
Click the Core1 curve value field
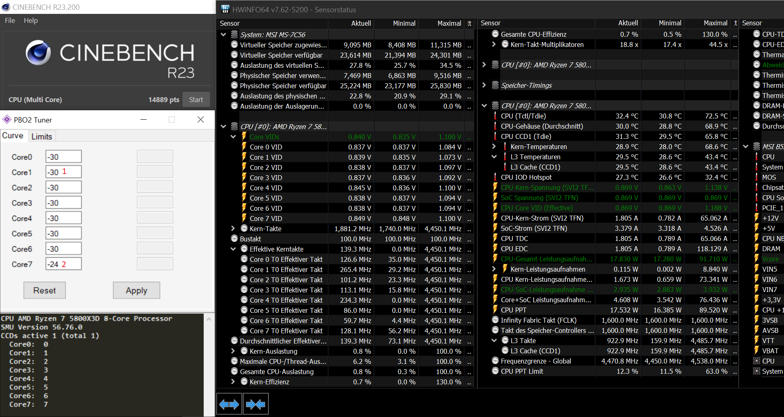[63, 172]
